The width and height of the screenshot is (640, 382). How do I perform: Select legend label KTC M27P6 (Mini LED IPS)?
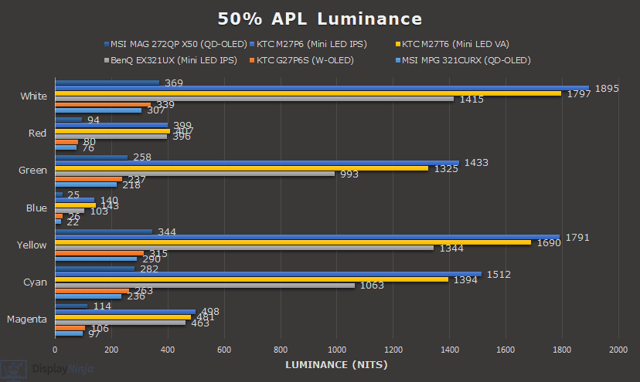311,44
